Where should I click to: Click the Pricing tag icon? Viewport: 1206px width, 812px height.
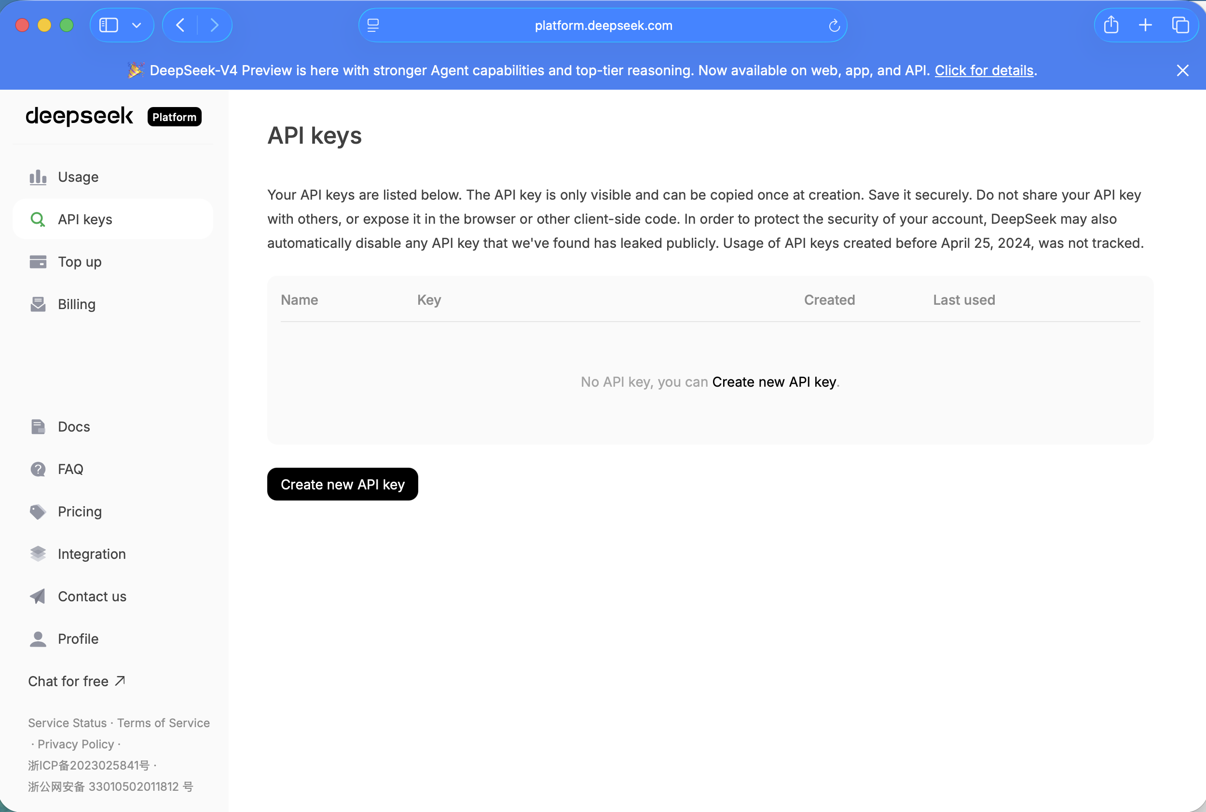[x=38, y=512]
